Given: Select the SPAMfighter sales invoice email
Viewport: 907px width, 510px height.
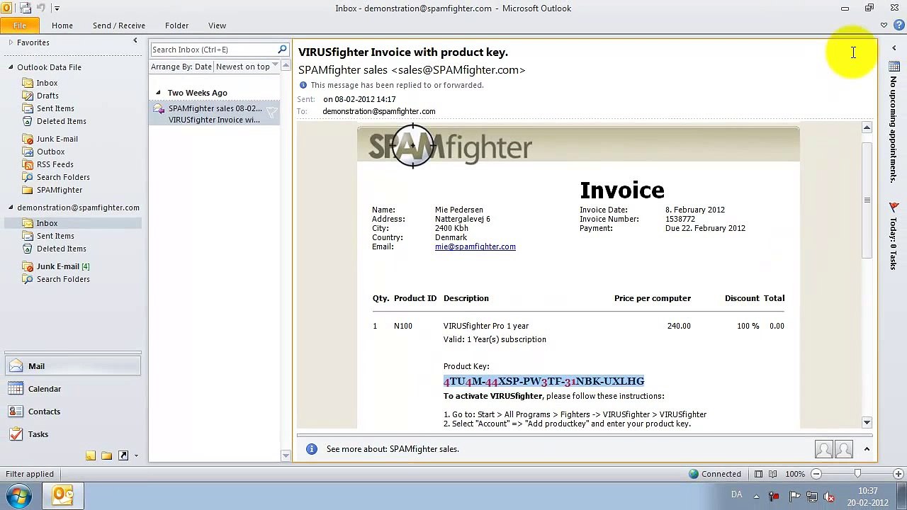Looking at the screenshot, I should (x=215, y=114).
